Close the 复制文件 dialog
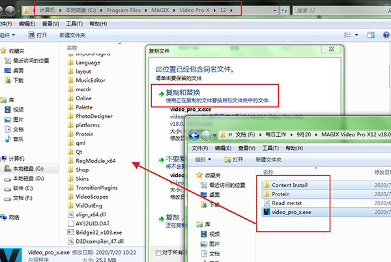 pyautogui.click(x=331, y=49)
